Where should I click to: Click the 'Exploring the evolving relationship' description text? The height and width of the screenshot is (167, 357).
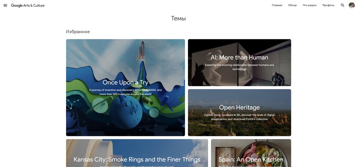point(239,67)
